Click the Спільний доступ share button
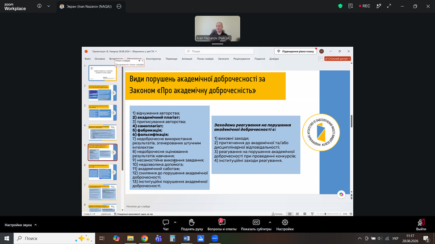 point(337,59)
